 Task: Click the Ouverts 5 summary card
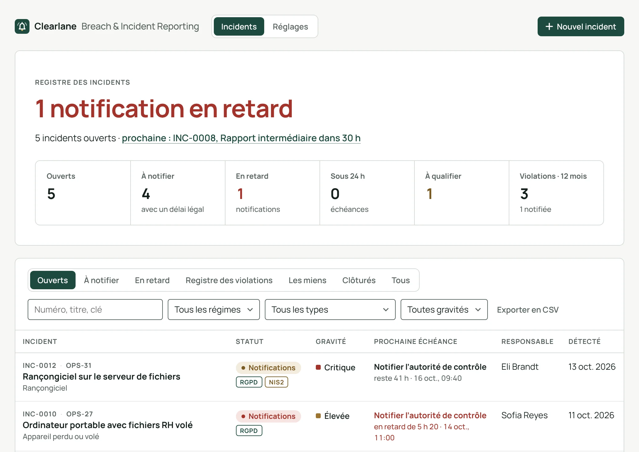[x=83, y=193]
